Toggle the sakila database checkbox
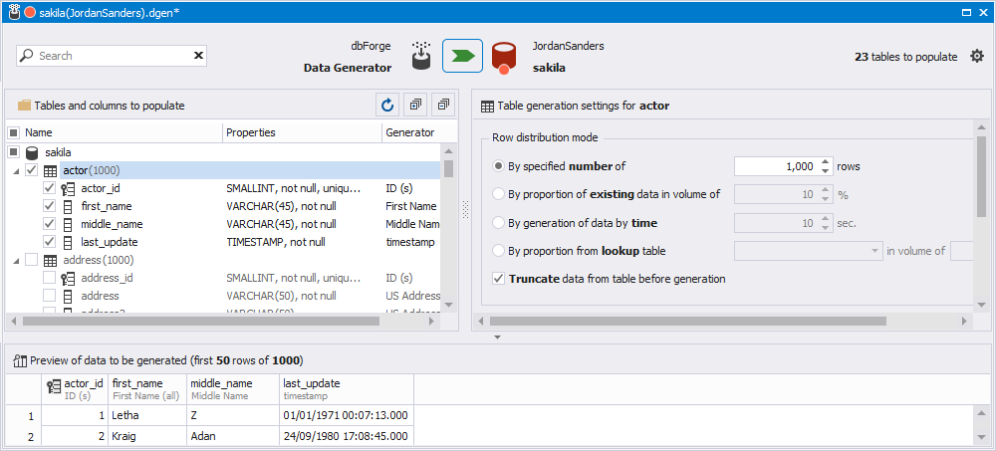 tap(13, 152)
